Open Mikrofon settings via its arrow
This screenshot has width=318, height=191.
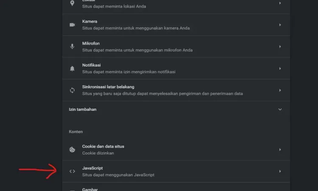tap(280, 47)
